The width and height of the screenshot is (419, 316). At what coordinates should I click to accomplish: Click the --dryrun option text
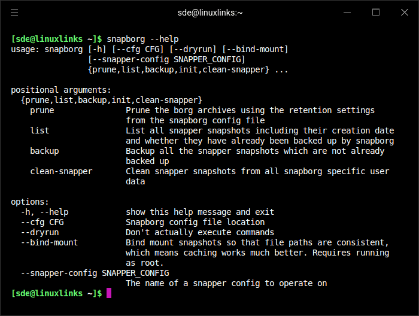click(x=40, y=232)
